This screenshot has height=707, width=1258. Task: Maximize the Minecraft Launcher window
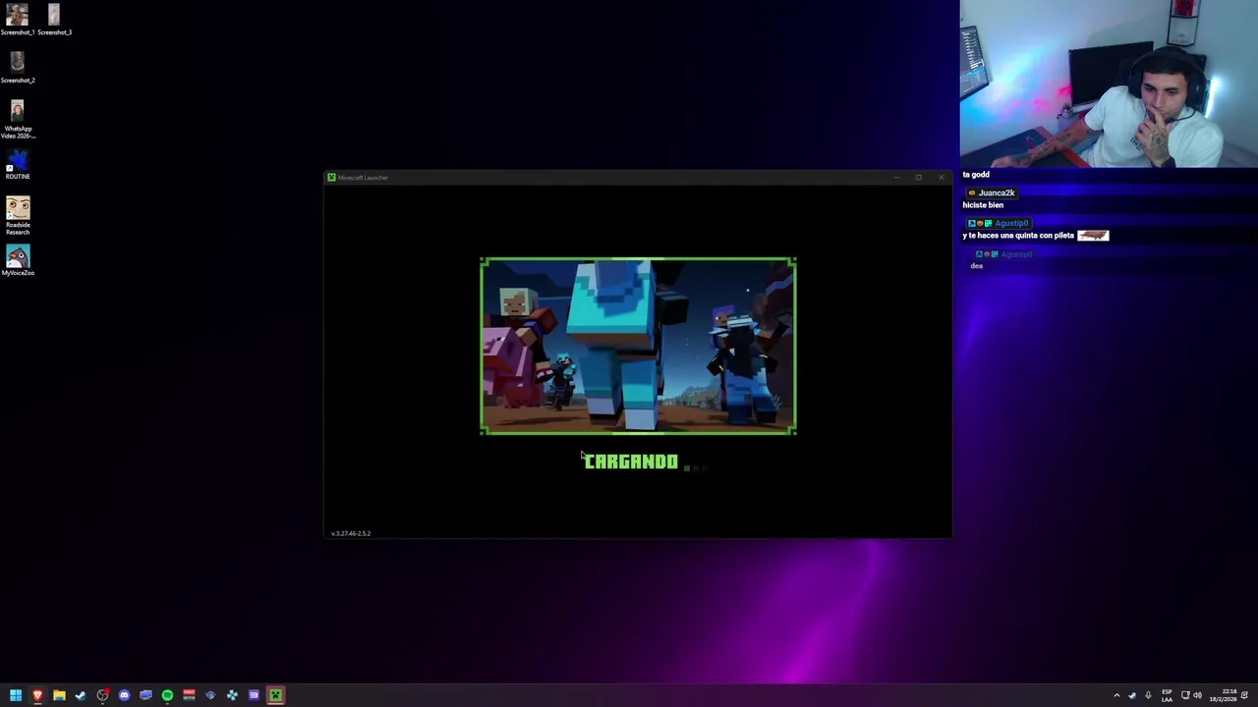(x=918, y=178)
